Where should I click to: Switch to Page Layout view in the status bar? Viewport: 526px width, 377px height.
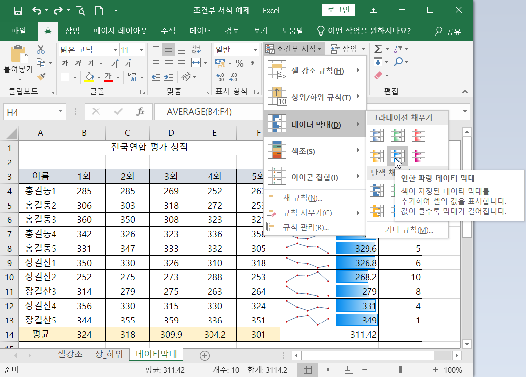pyautogui.click(x=328, y=370)
